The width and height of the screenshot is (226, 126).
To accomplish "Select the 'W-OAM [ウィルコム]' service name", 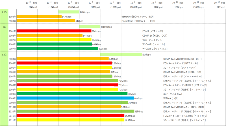I will pos(153,44).
